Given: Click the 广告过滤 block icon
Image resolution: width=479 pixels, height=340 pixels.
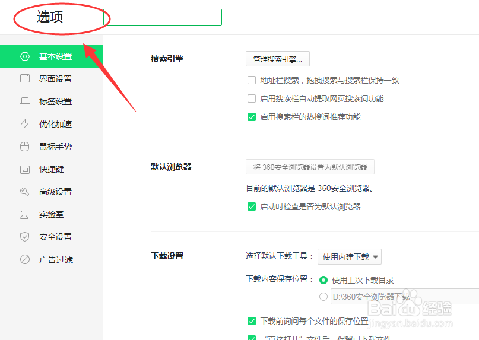Looking at the screenshot, I should pyautogui.click(x=25, y=259).
